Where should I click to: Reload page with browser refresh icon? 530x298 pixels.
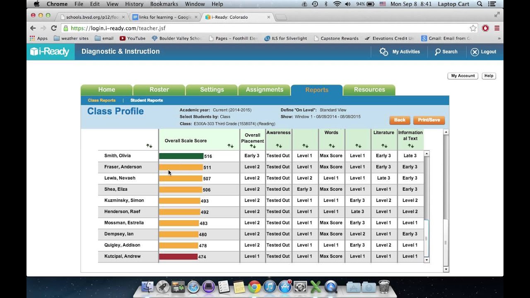(x=54, y=28)
